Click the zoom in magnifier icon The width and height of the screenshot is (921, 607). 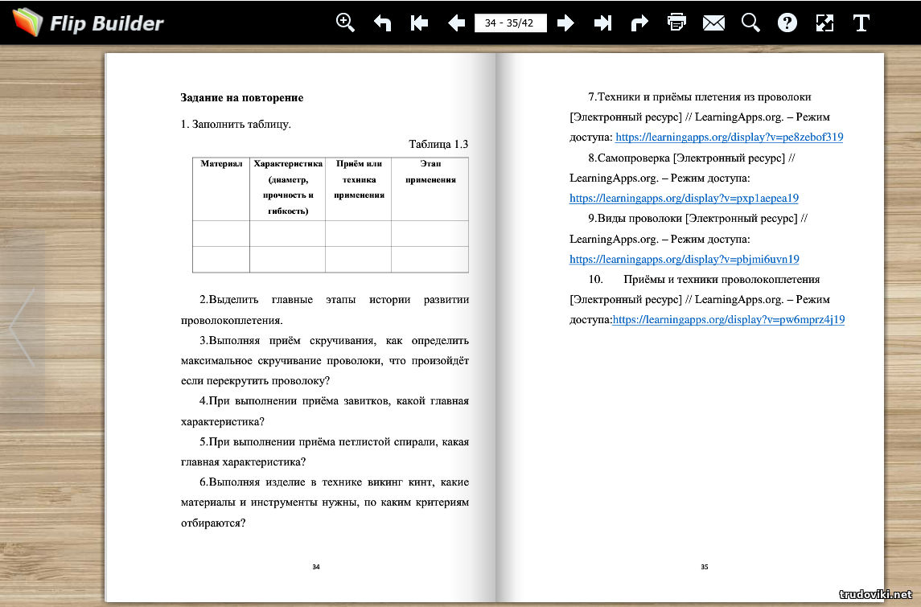pyautogui.click(x=345, y=23)
